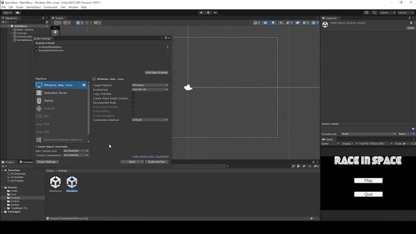Select the GameScene scene asset thumbnail

(x=55, y=182)
